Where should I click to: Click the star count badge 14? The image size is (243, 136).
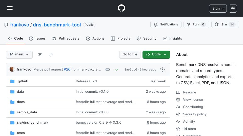(x=232, y=24)
